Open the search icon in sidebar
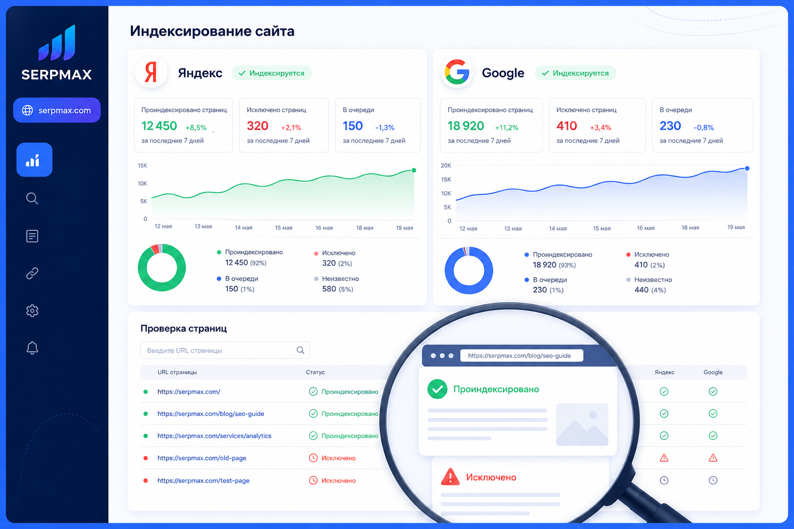 32,198
